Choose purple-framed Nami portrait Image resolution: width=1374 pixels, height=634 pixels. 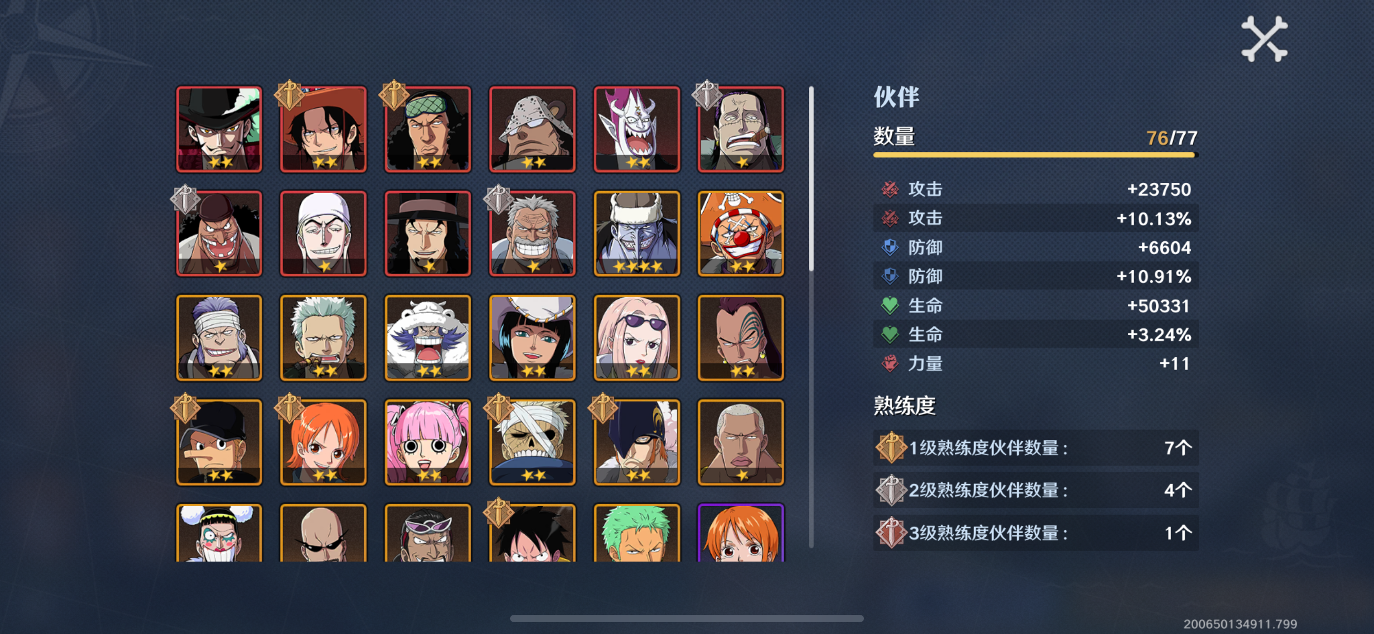pos(741,533)
